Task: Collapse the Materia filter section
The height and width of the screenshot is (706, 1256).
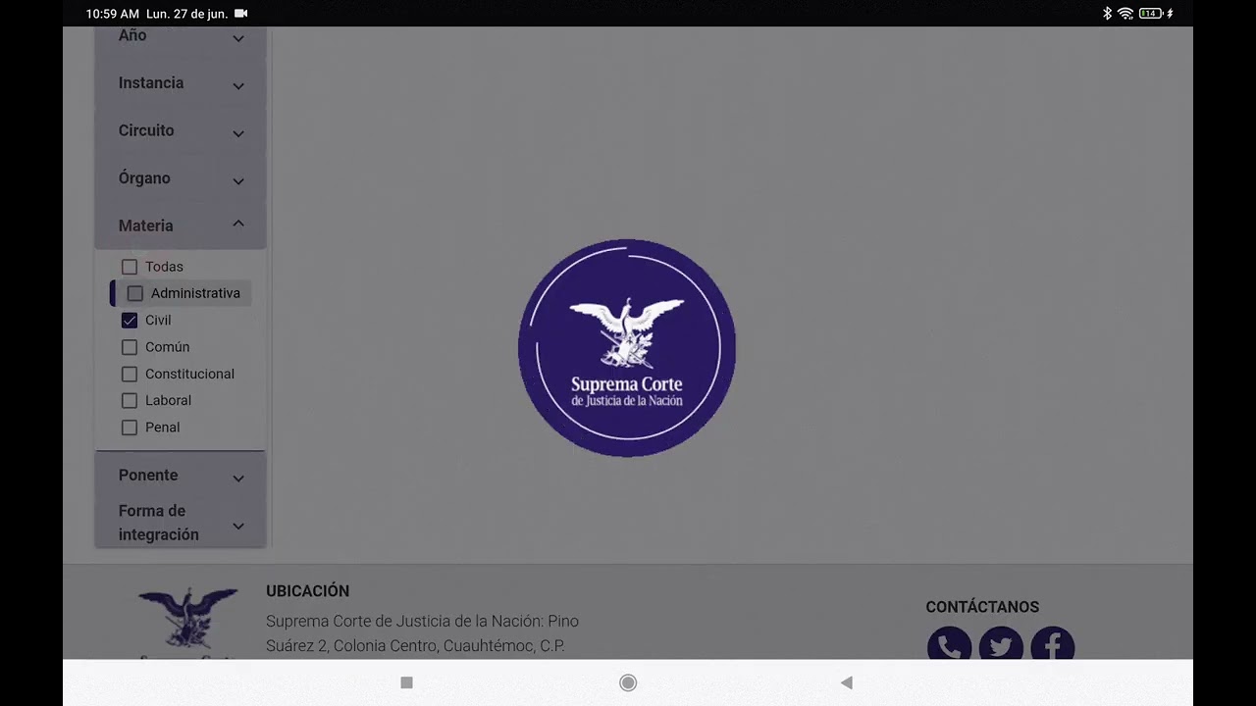Action: [181, 226]
